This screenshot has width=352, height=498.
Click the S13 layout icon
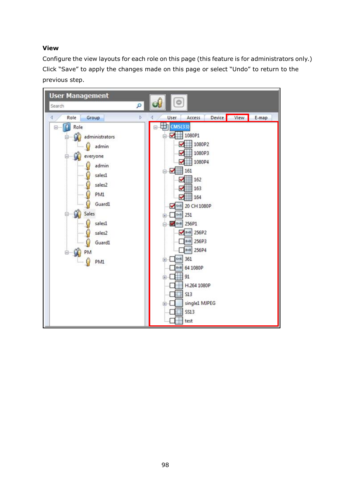pyautogui.click(x=179, y=294)
